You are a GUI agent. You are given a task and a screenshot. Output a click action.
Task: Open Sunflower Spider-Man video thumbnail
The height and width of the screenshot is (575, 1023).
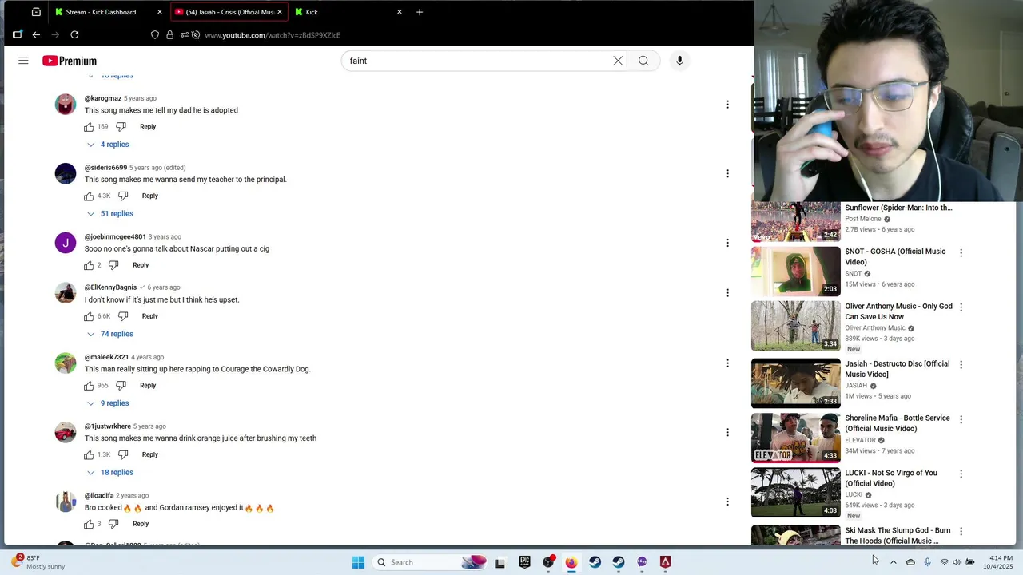point(796,221)
